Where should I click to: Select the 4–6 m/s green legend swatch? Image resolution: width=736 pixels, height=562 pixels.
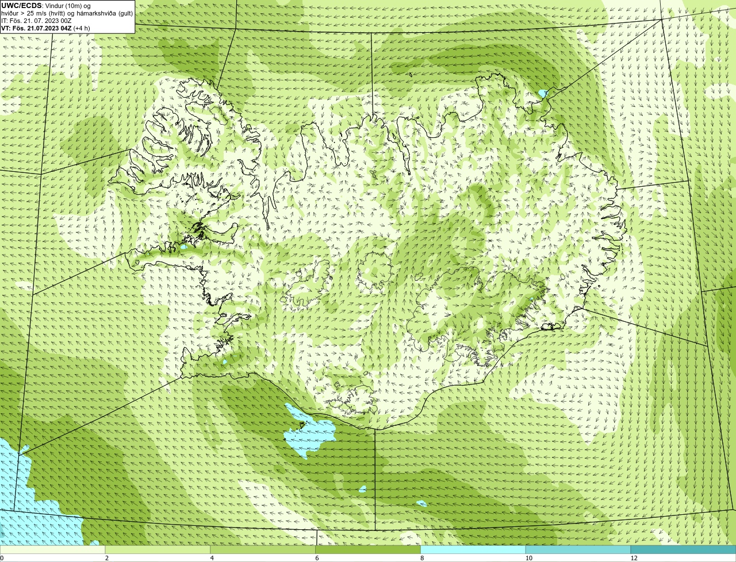point(263,550)
